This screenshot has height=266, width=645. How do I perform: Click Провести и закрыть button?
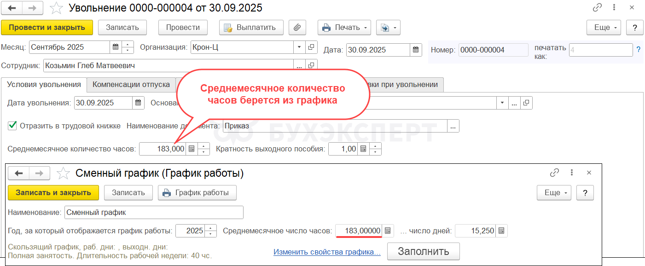[x=47, y=27]
